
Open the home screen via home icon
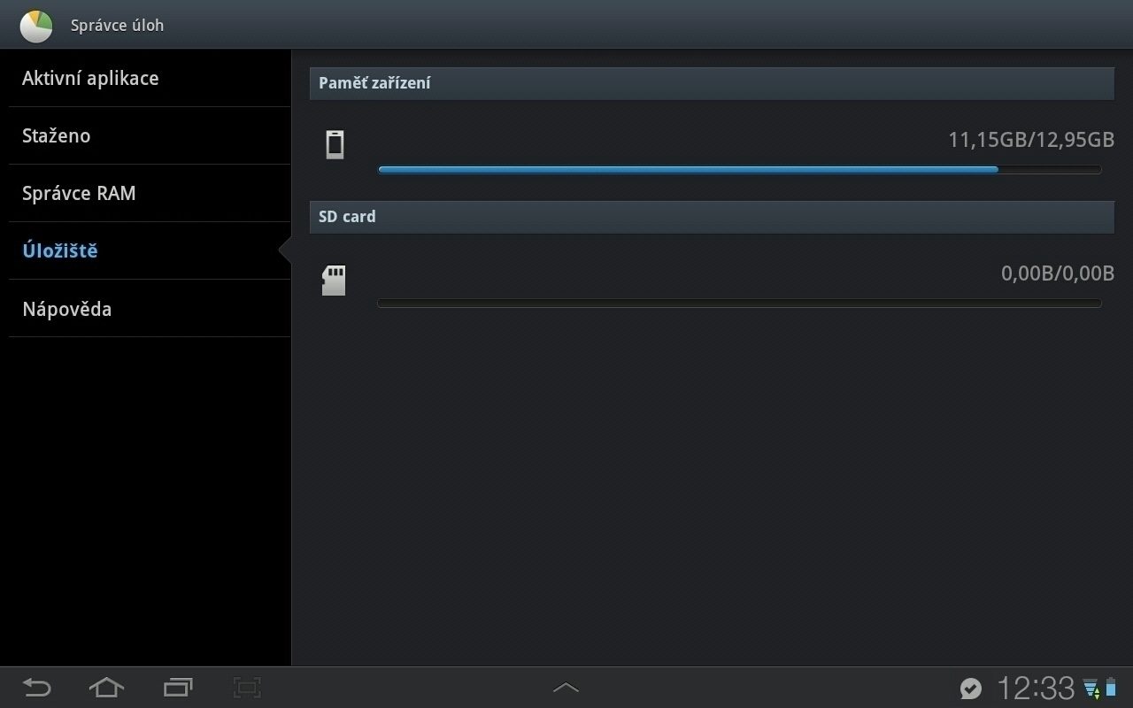106,688
